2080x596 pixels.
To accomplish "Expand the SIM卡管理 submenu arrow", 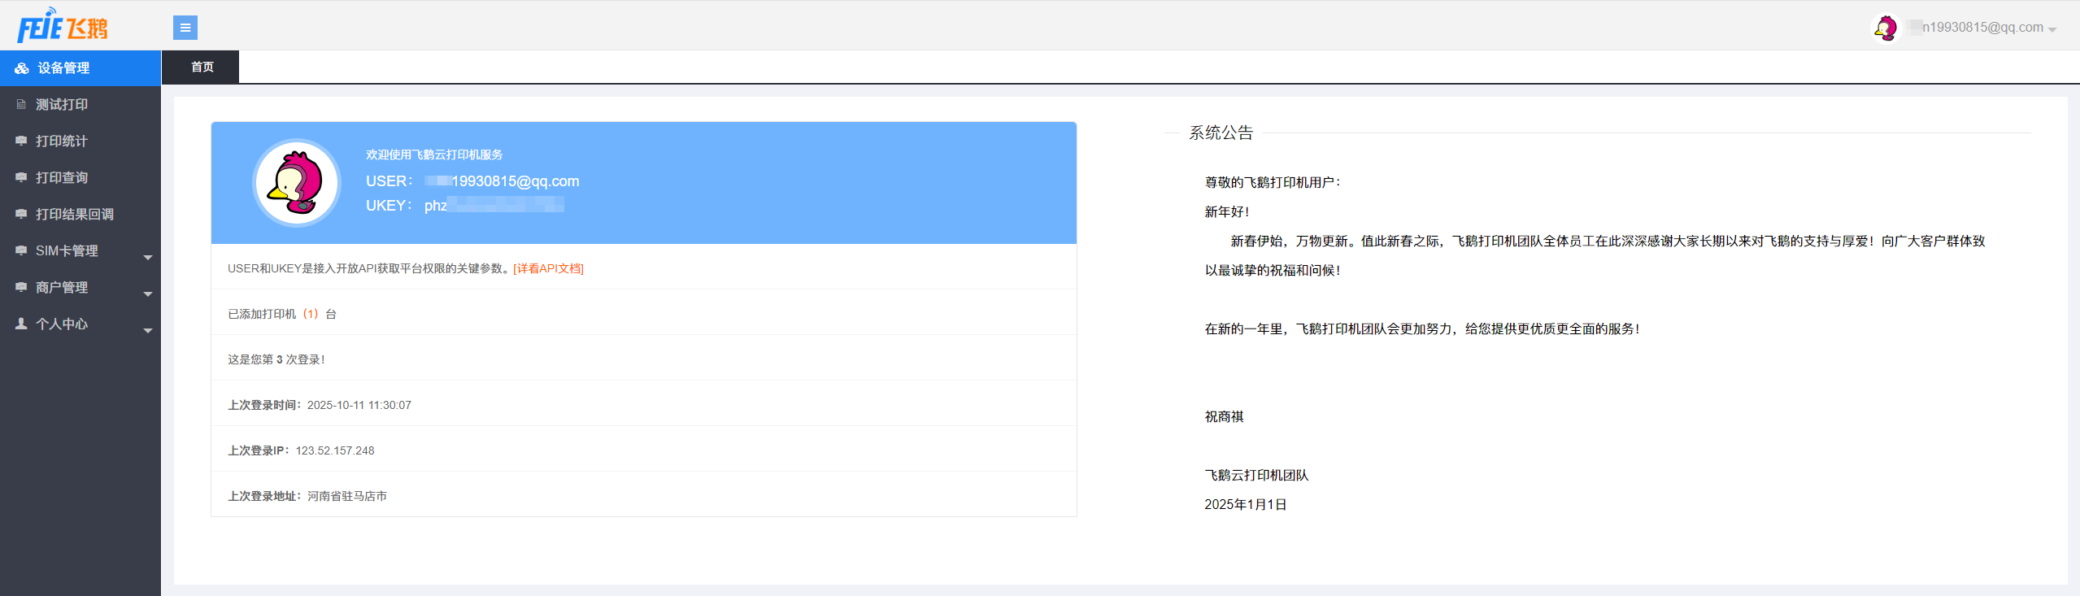I will (148, 257).
